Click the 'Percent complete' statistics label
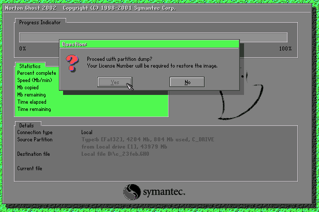Screen dimensions: 319x212 [37, 73]
